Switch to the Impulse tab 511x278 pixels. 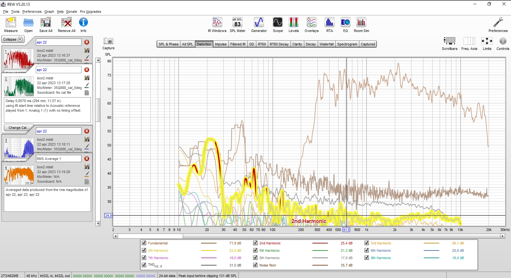click(x=220, y=44)
